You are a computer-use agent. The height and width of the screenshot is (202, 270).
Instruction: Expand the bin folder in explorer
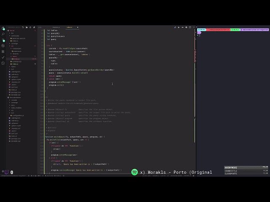coord(12,33)
